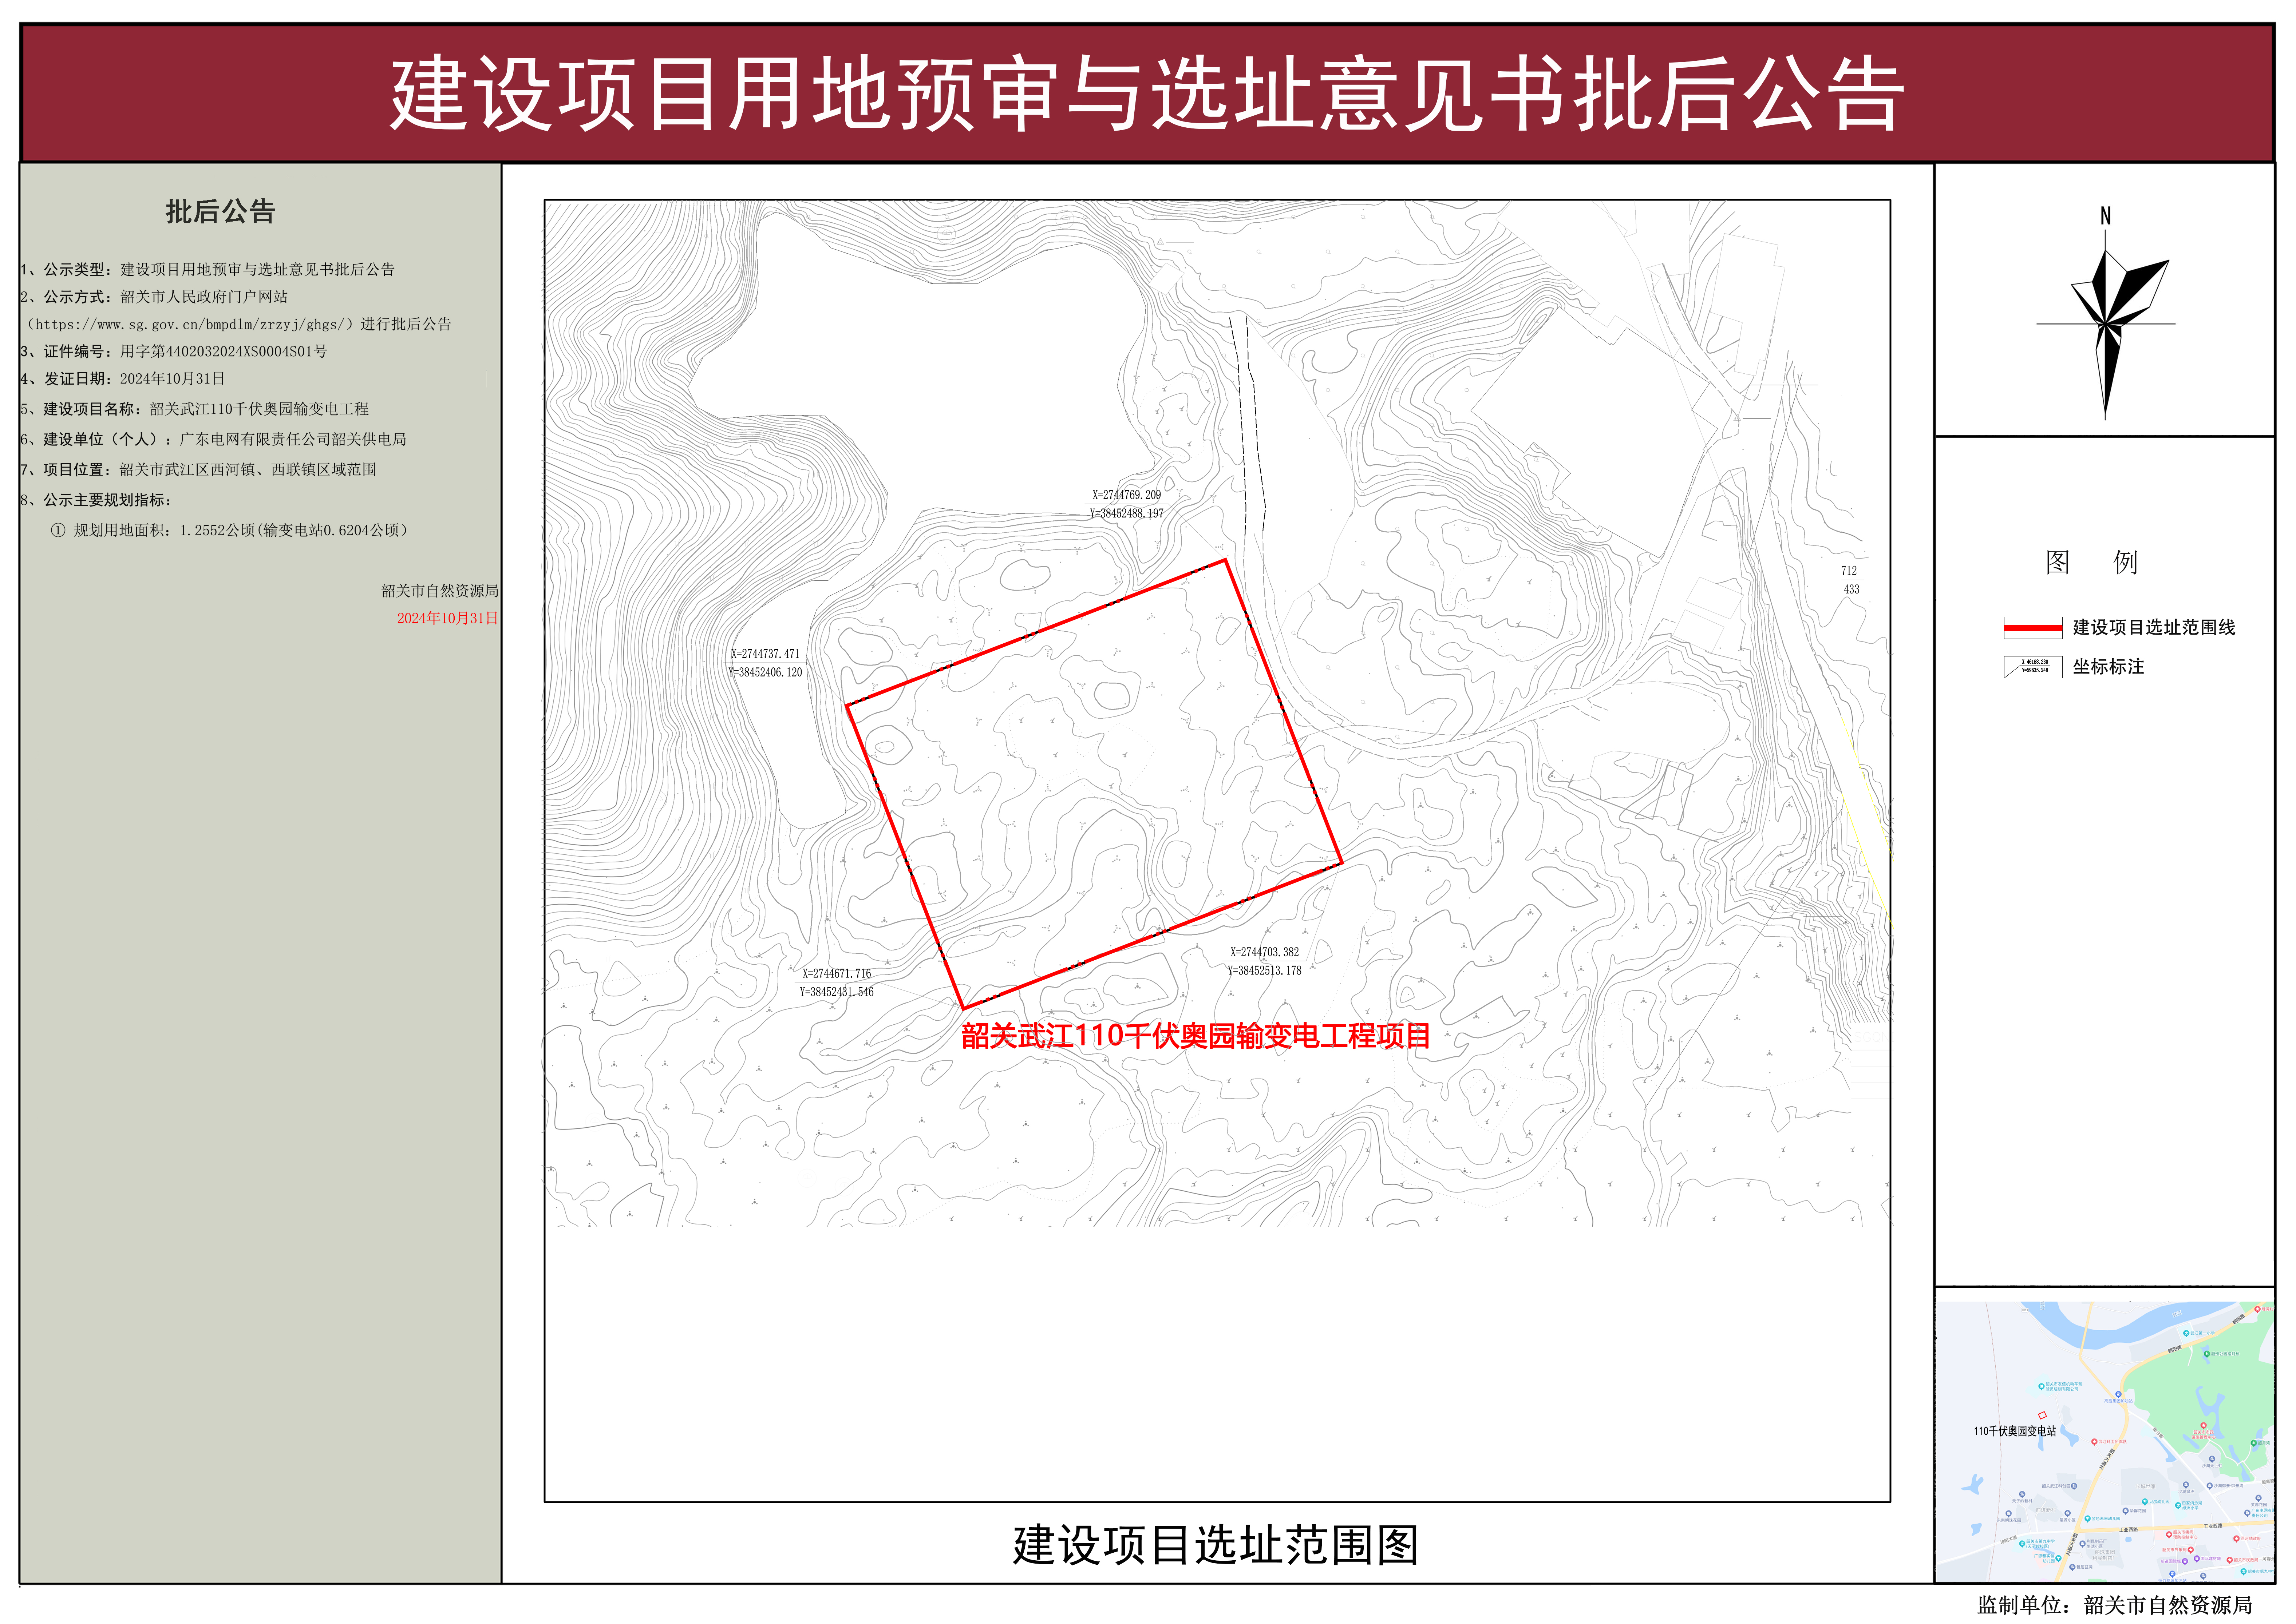Click inside the red site boundary polygon
Screen dimensions: 2296x1624
point(1094,784)
